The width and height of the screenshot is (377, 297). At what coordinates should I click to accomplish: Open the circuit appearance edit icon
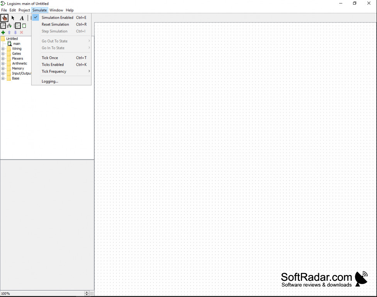pos(24,25)
